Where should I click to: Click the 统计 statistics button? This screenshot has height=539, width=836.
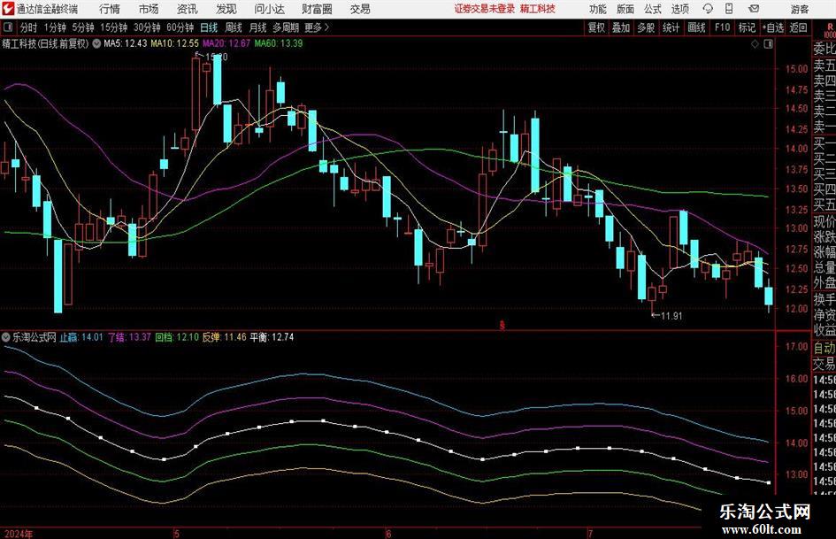coord(671,27)
